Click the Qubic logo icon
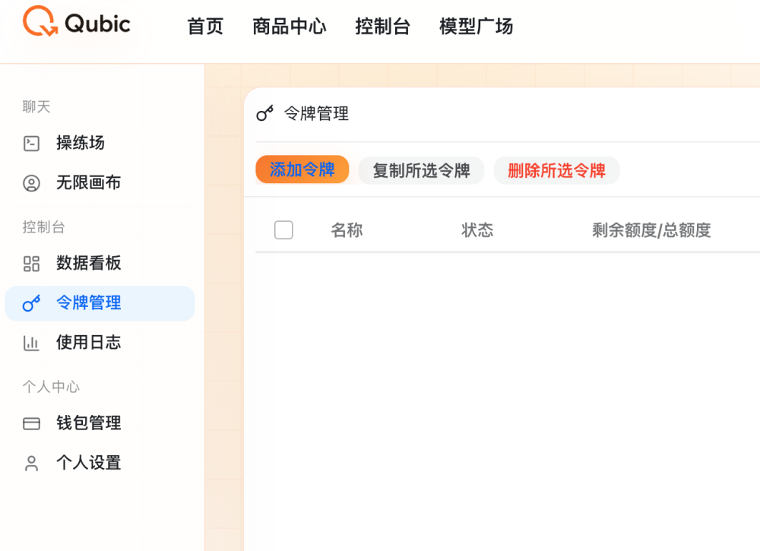Screen dimensions: 760x551 pos(40,21)
